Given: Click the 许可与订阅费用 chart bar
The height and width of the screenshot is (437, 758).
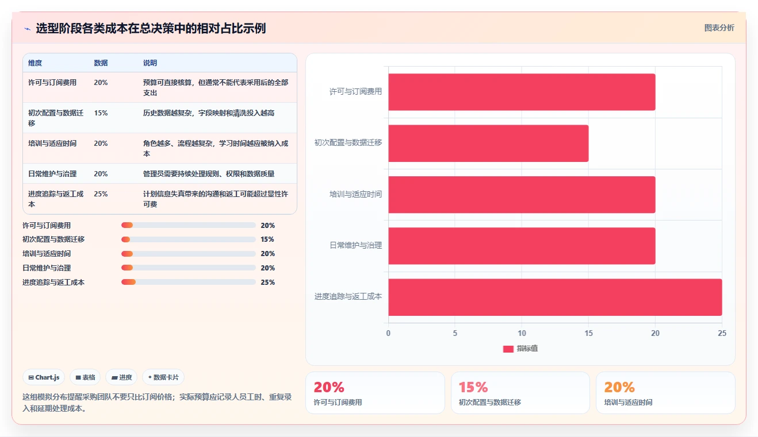Looking at the screenshot, I should point(522,92).
